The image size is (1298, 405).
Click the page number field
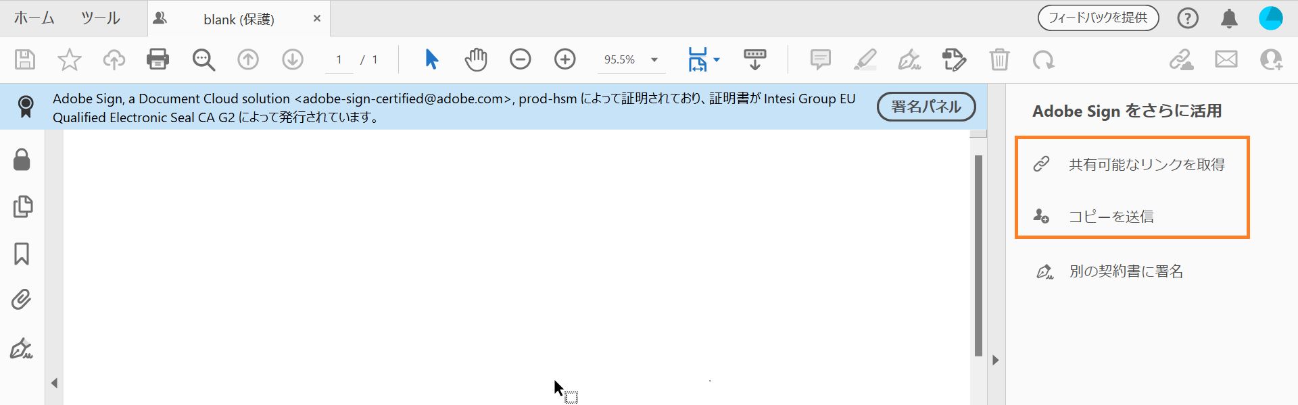pos(339,60)
